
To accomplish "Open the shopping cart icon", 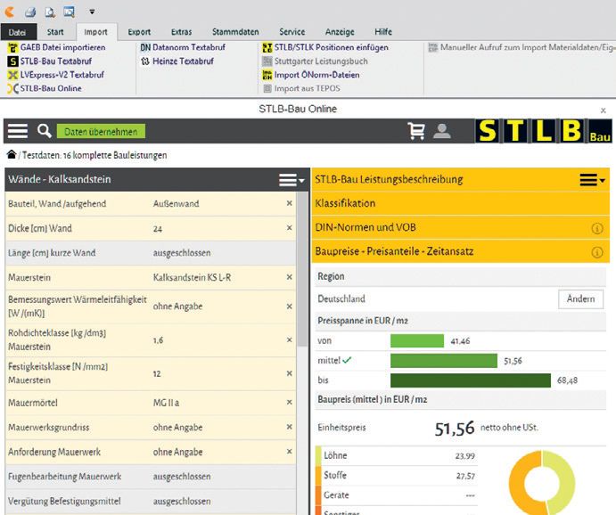I will [416, 131].
